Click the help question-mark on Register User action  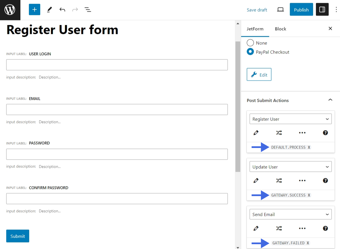325,132
